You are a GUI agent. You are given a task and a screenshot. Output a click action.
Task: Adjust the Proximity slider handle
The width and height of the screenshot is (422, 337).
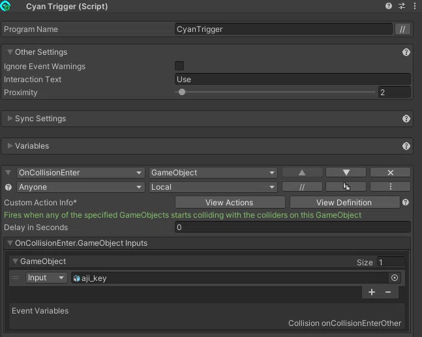pos(182,93)
